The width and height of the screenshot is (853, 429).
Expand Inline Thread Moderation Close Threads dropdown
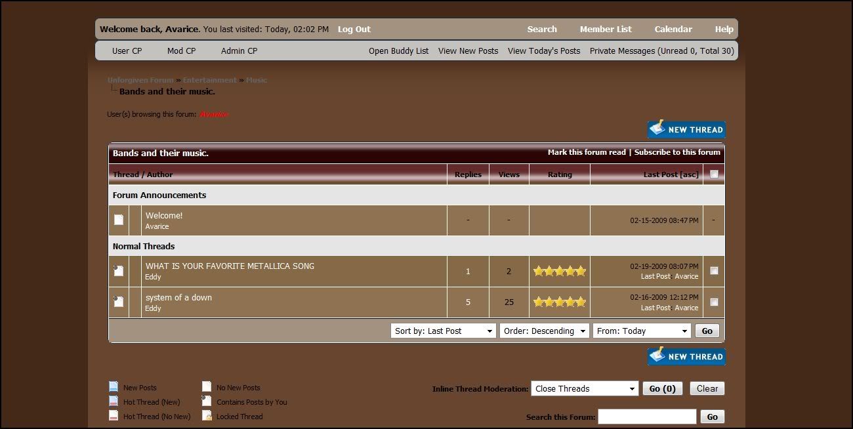[x=584, y=388]
